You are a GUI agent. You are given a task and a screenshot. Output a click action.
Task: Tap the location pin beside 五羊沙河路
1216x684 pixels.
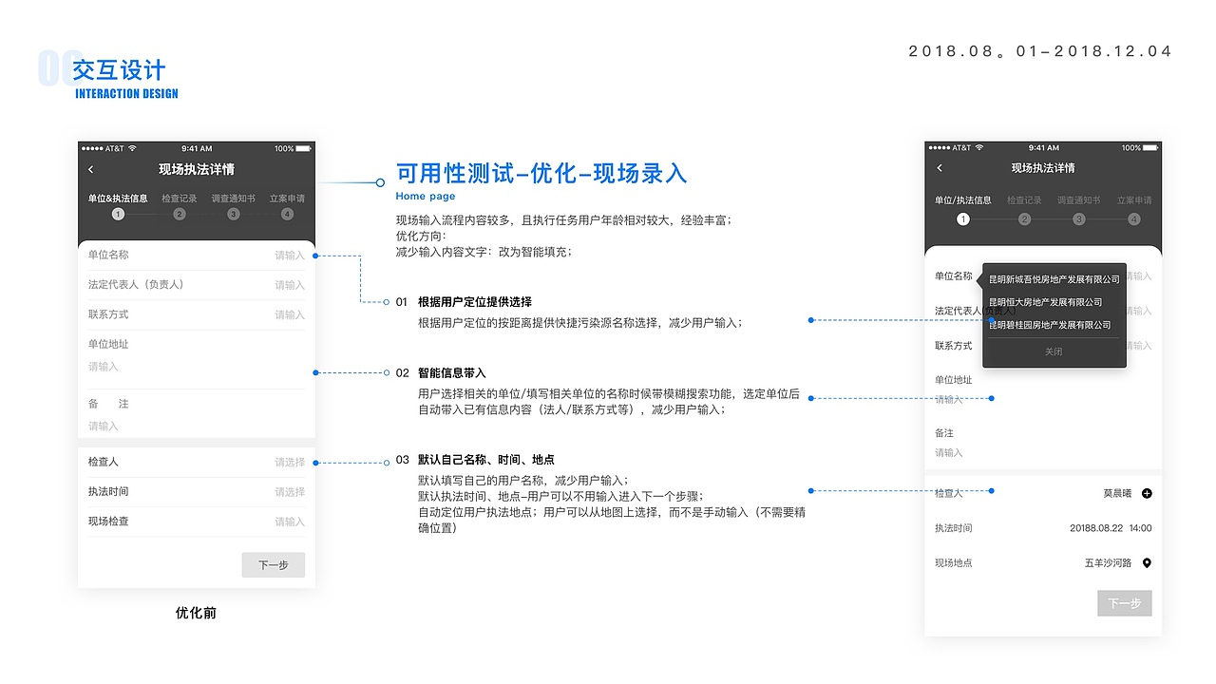1146,562
